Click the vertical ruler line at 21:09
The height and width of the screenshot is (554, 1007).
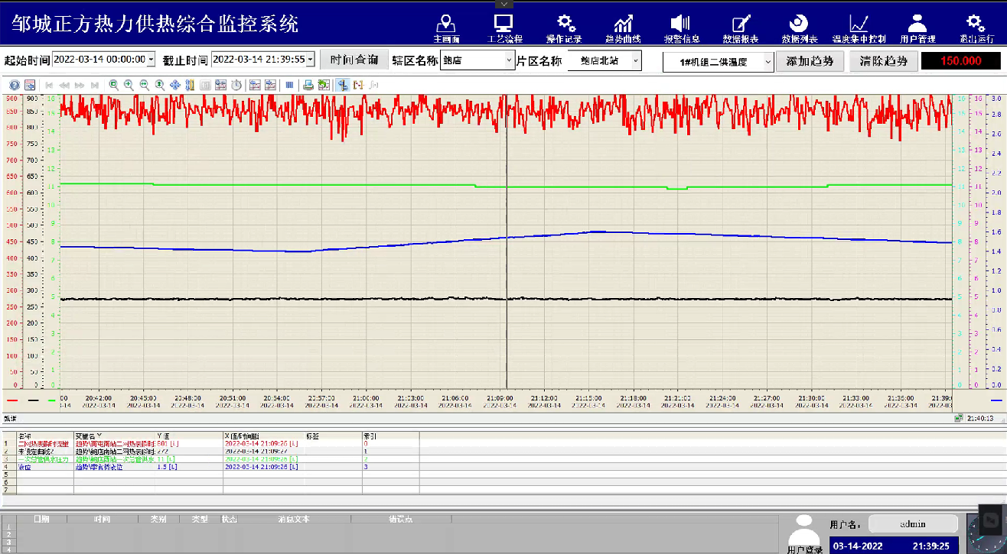506,243
